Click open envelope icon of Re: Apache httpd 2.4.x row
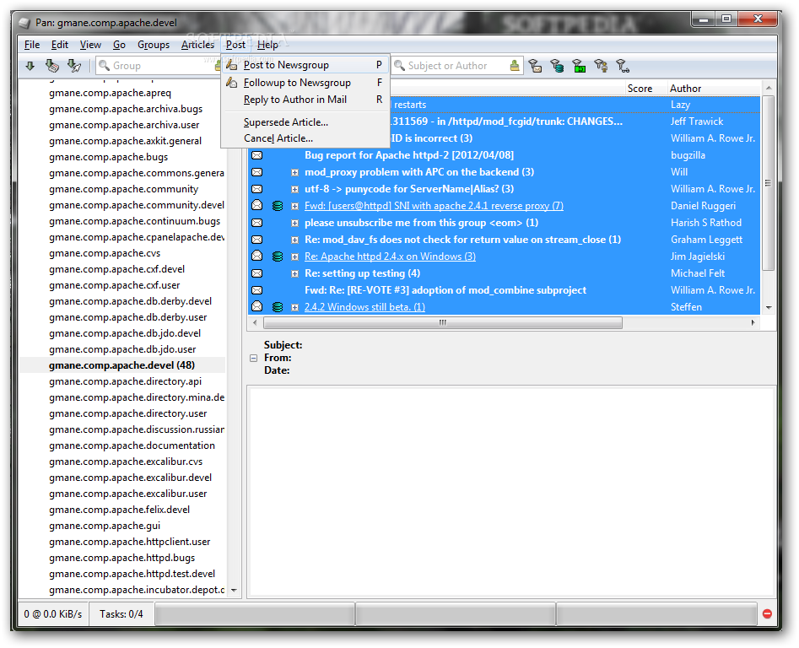Screen dimensions: 799x648 pyautogui.click(x=257, y=256)
